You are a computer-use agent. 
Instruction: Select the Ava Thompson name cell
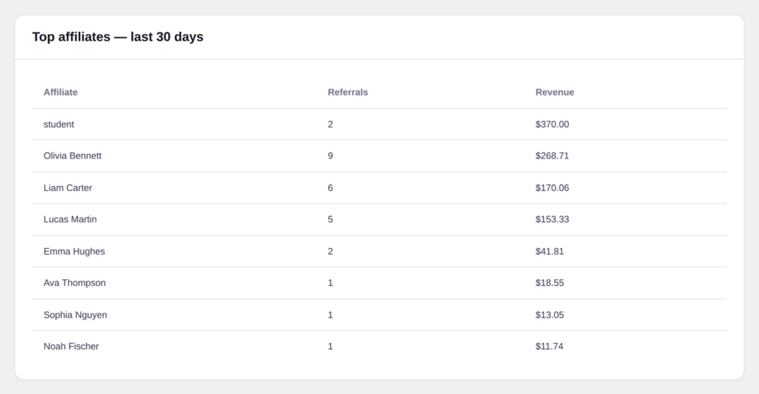[x=75, y=283]
